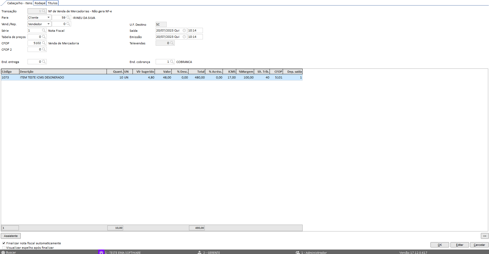489x254 pixels.
Task: Click the 10,00 quantity footer total
Action: click(x=115, y=228)
